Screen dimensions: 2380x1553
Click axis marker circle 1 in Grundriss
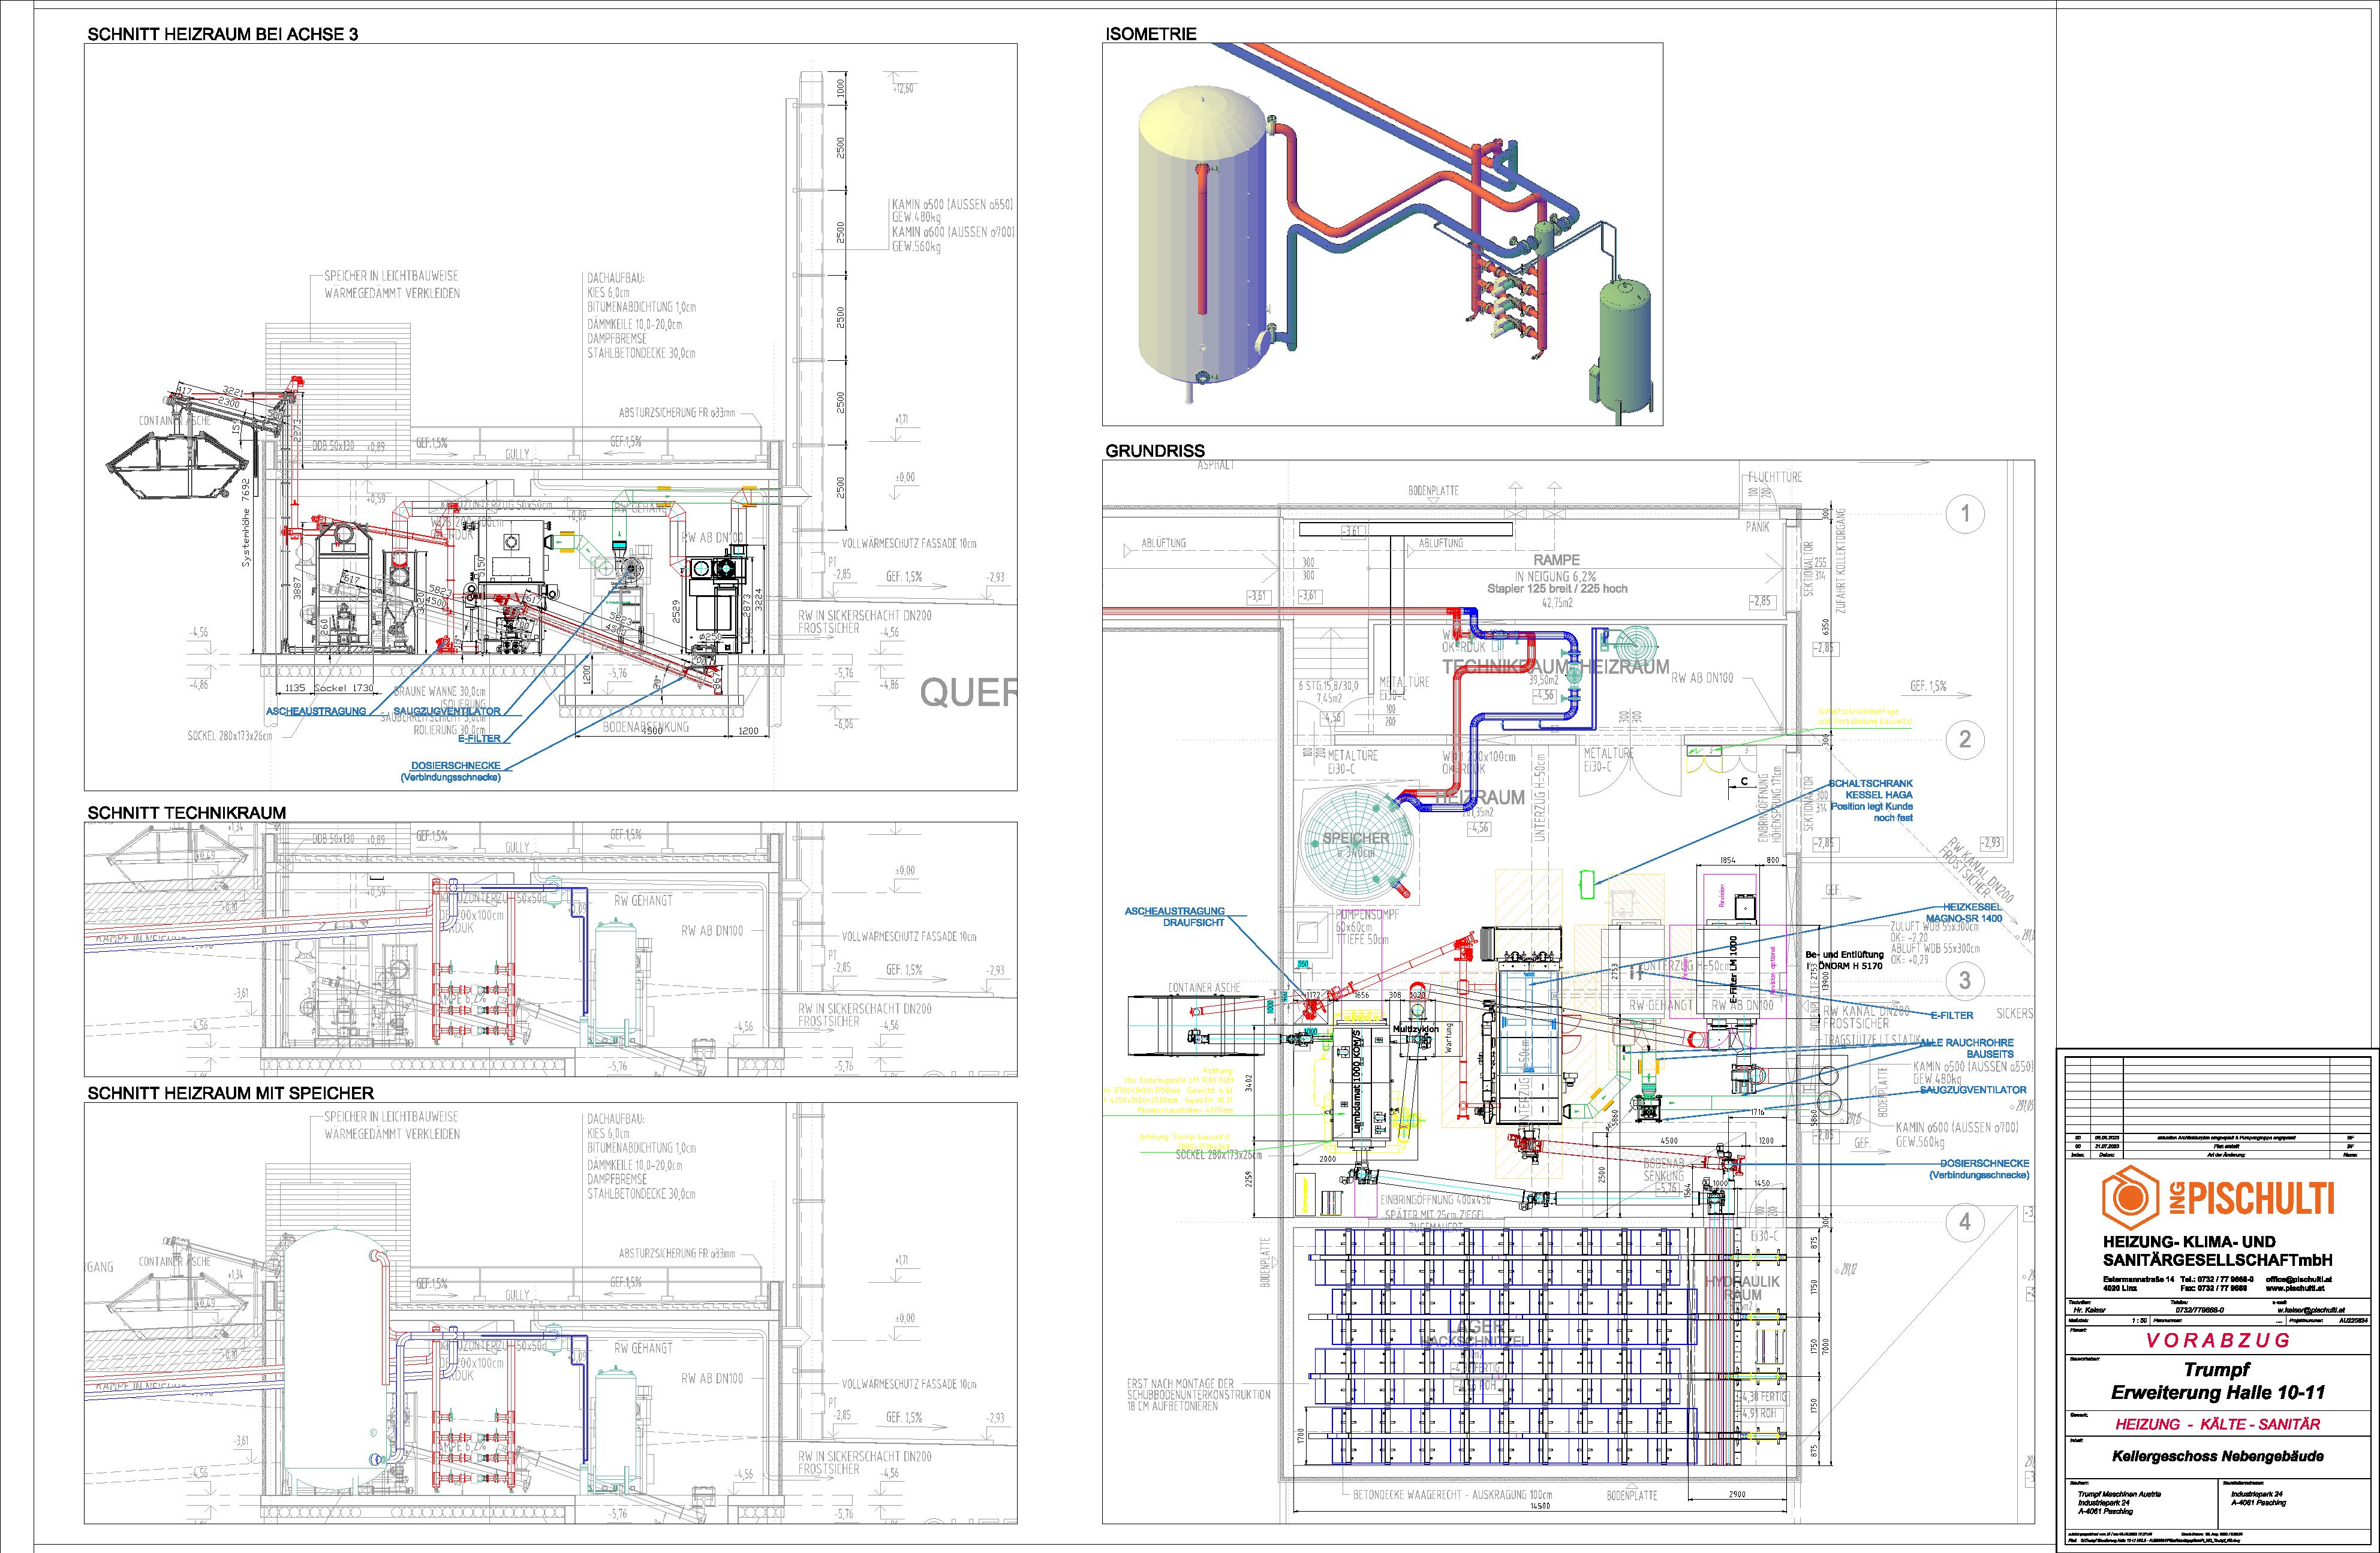[1965, 515]
